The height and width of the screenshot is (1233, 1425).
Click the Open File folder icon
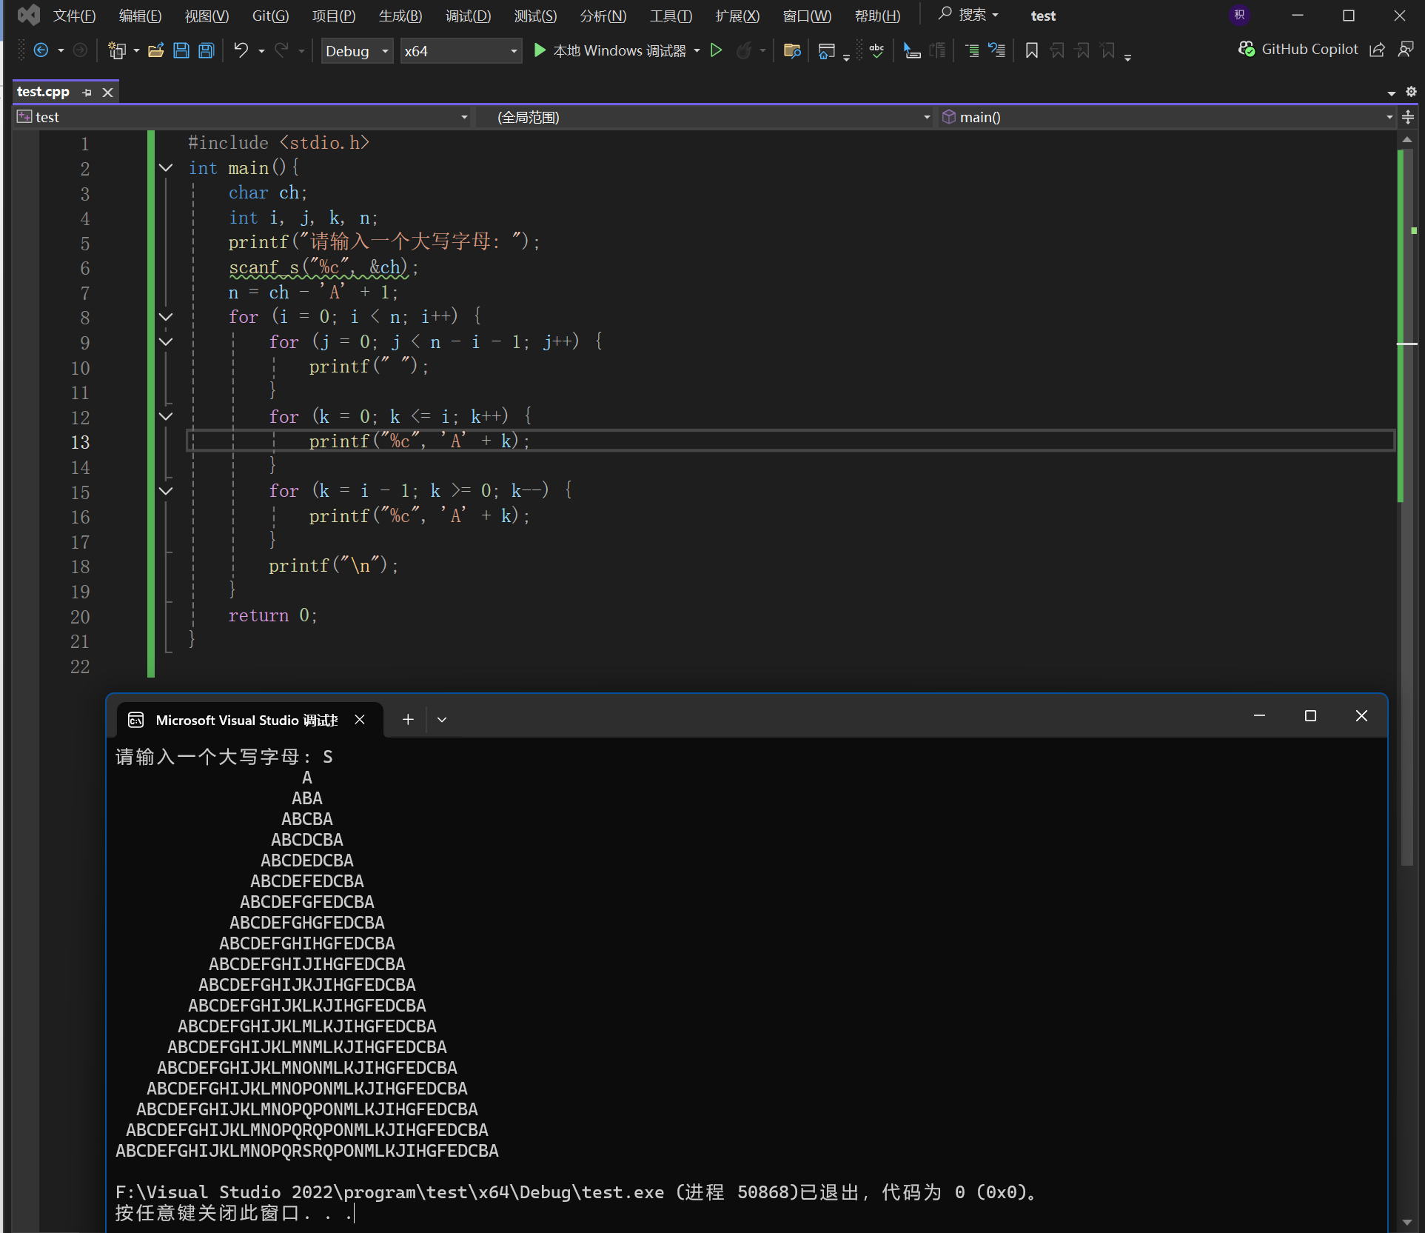click(x=156, y=50)
